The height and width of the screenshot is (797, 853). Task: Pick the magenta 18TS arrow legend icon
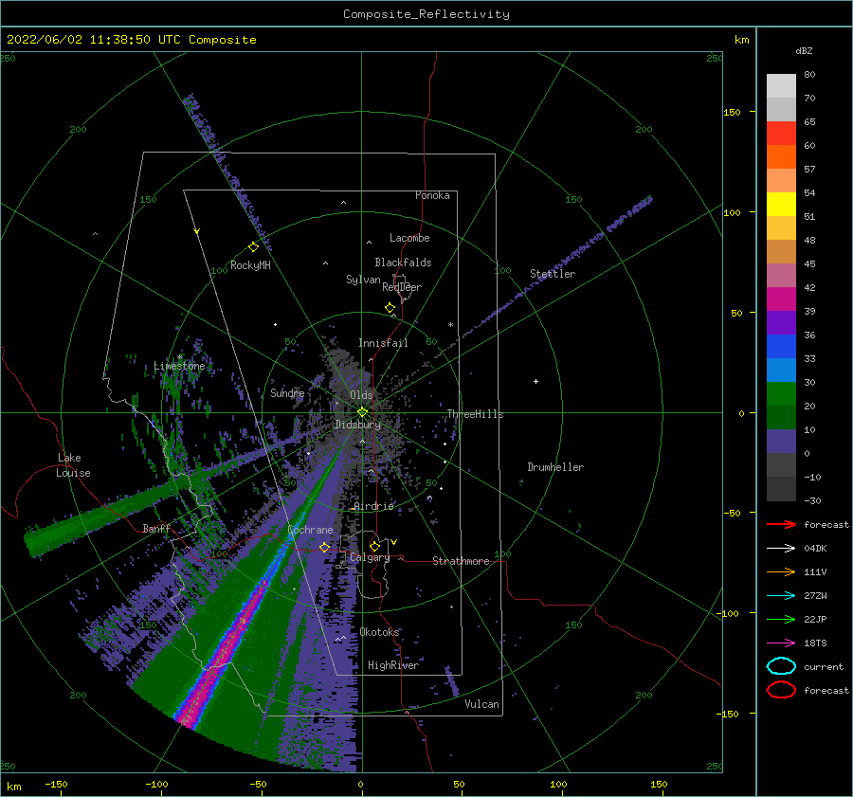781,643
